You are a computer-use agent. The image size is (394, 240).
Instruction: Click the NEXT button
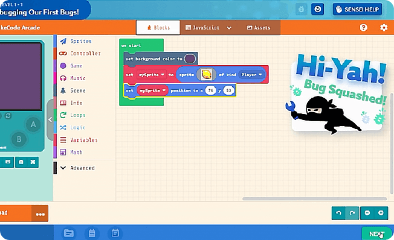tap(376, 234)
